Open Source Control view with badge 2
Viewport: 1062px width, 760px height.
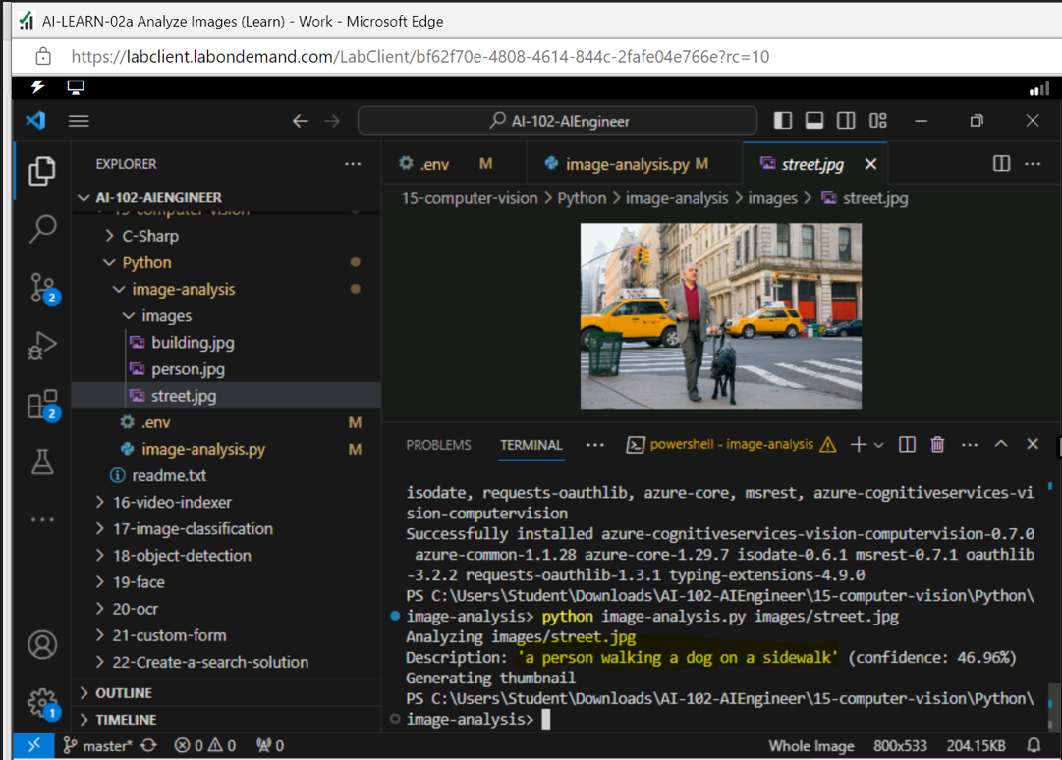click(x=43, y=288)
